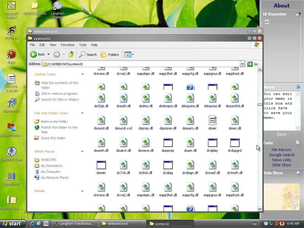Open the File menu
Viewport: 304px width, 228px height.
[x=32, y=45]
